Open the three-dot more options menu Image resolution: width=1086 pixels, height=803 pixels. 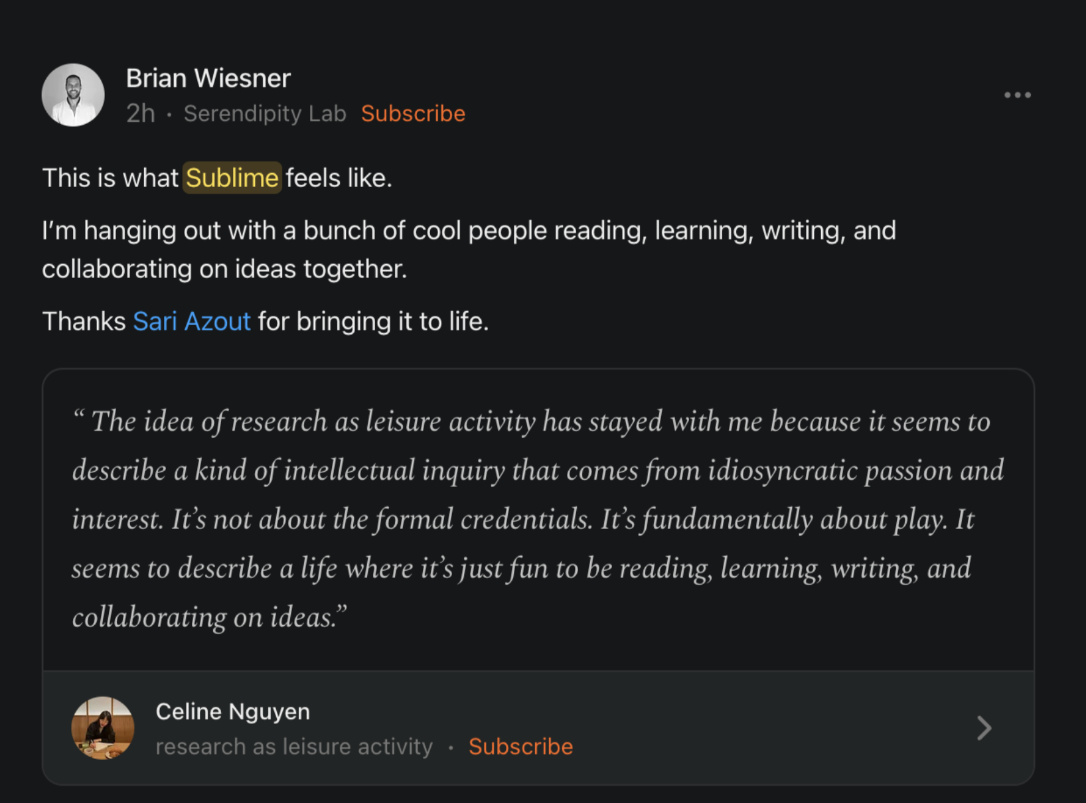[1017, 95]
